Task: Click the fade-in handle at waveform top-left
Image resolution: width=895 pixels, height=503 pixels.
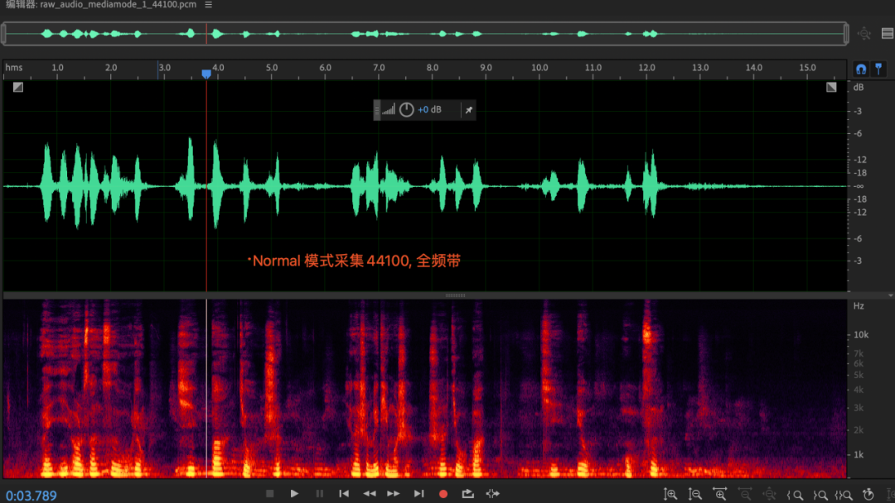Action: (x=18, y=87)
